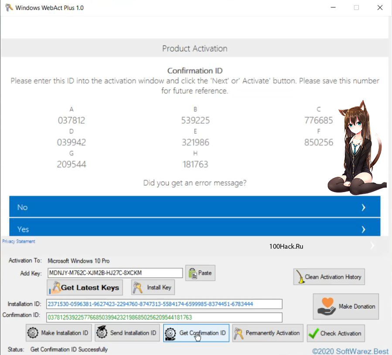Expand the 'Yes' option chevron arrow

coord(363,229)
